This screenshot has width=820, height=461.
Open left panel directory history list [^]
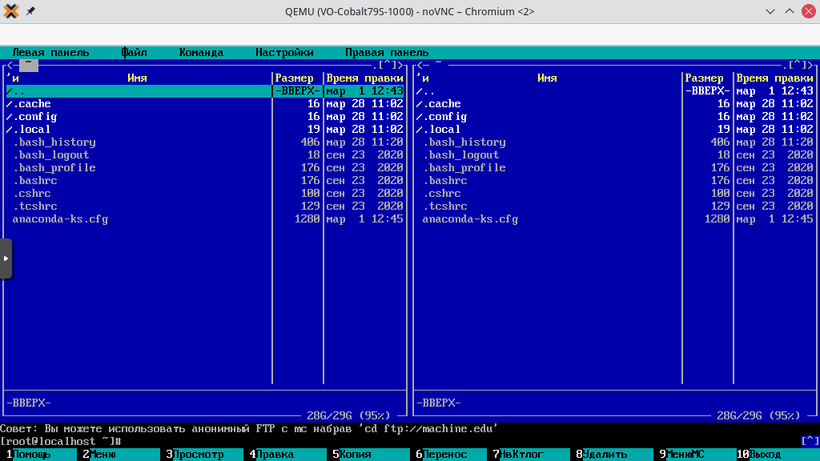pos(387,65)
